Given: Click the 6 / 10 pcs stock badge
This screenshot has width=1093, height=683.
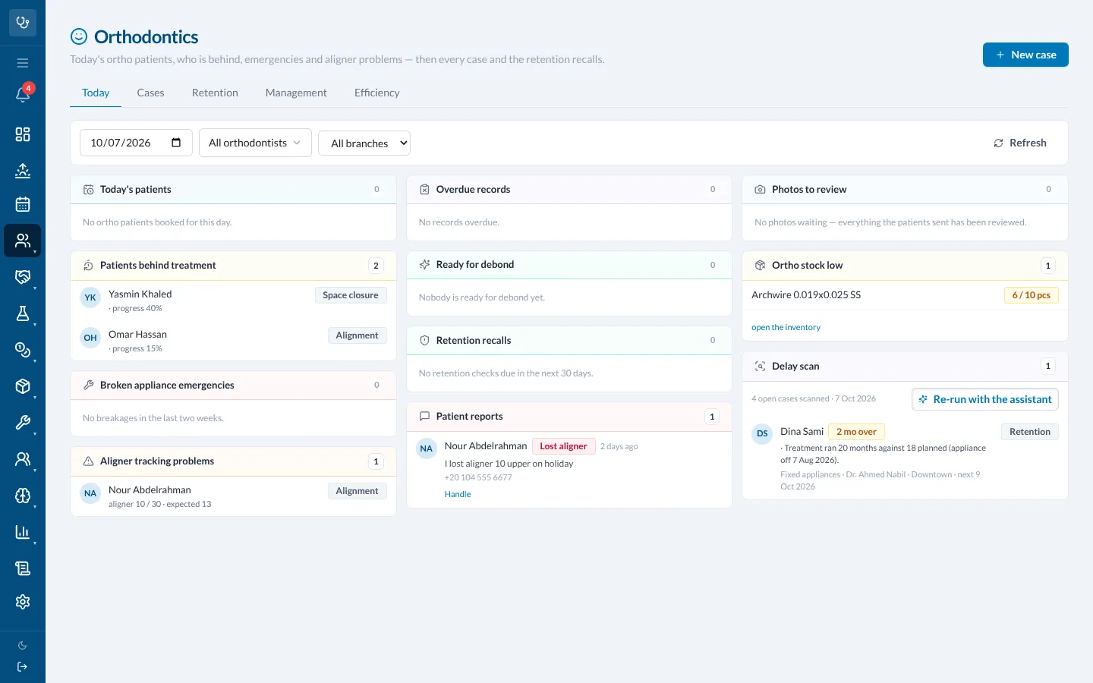Looking at the screenshot, I should tap(1031, 295).
